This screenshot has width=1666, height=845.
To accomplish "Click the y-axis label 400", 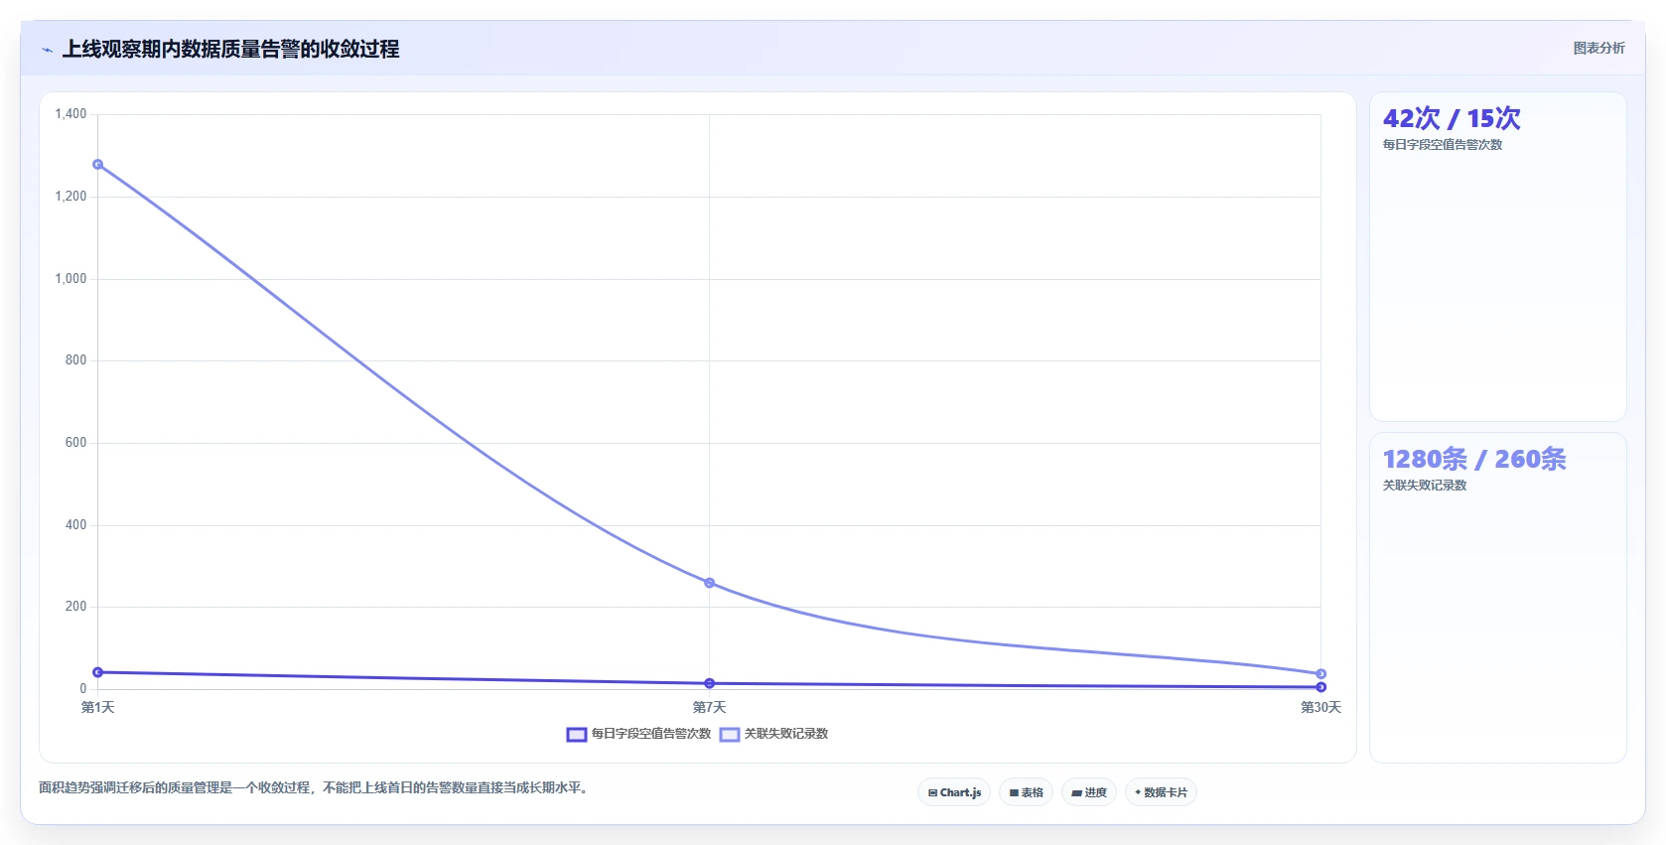I will (x=75, y=525).
